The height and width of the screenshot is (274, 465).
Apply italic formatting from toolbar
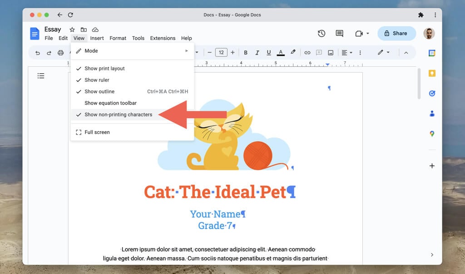[257, 53]
